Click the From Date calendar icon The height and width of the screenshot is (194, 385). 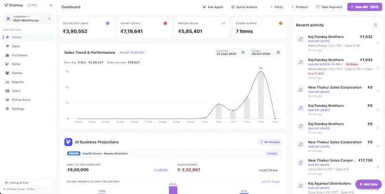point(243,52)
